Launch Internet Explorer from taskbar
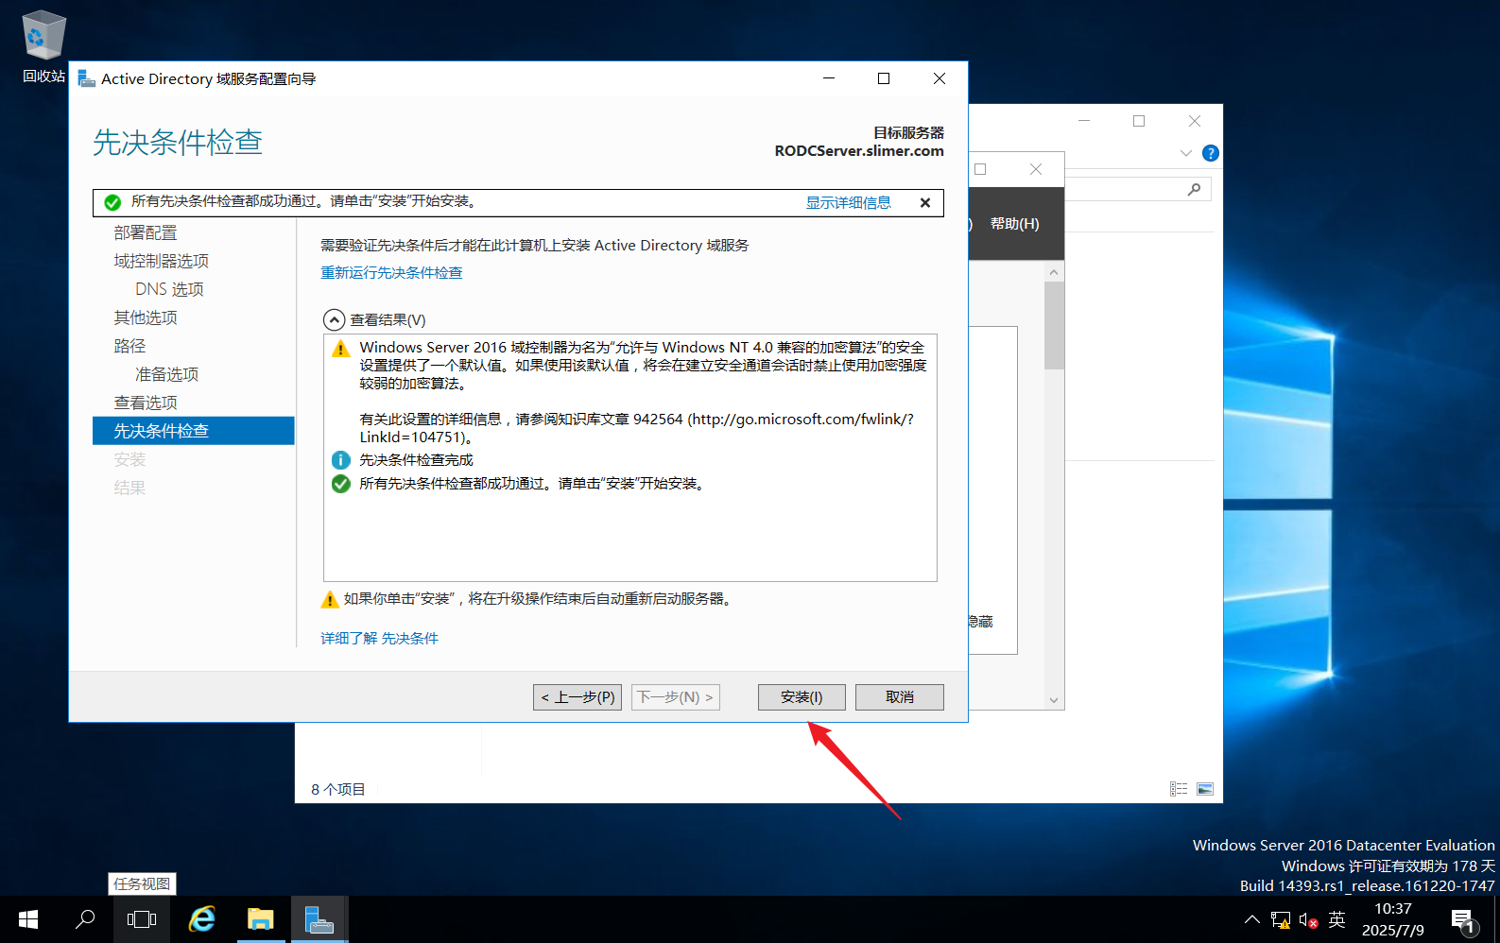 coord(201,919)
